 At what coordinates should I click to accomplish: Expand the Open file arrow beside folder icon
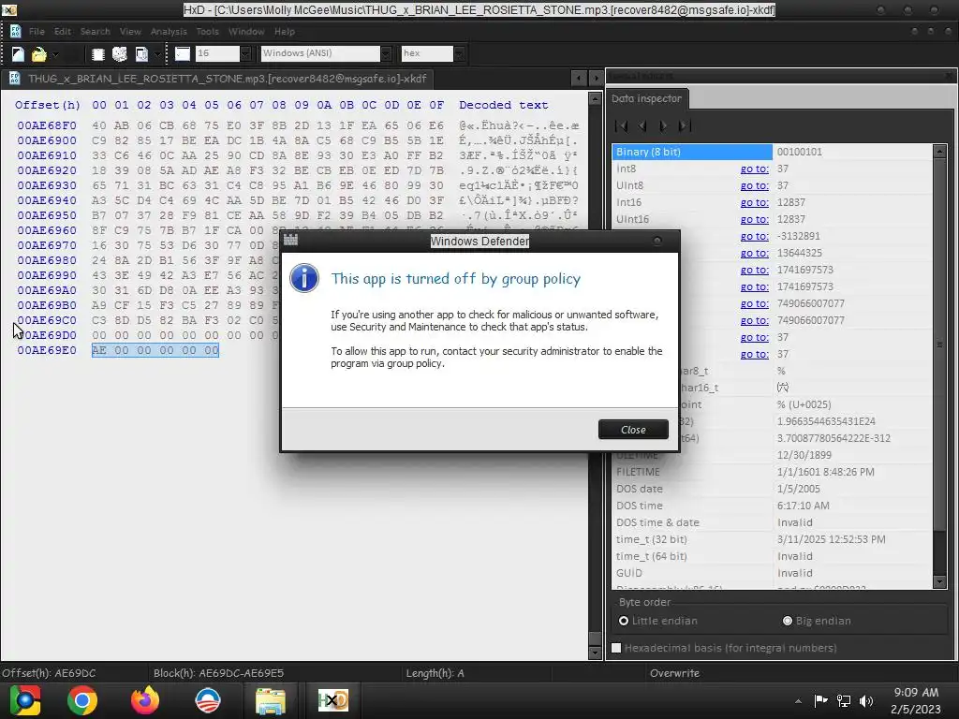(x=55, y=54)
